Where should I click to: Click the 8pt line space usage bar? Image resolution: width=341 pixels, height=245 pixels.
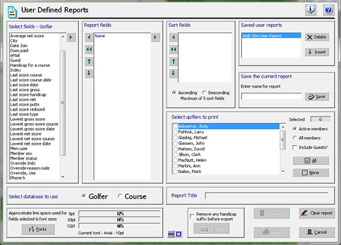[x=120, y=214]
